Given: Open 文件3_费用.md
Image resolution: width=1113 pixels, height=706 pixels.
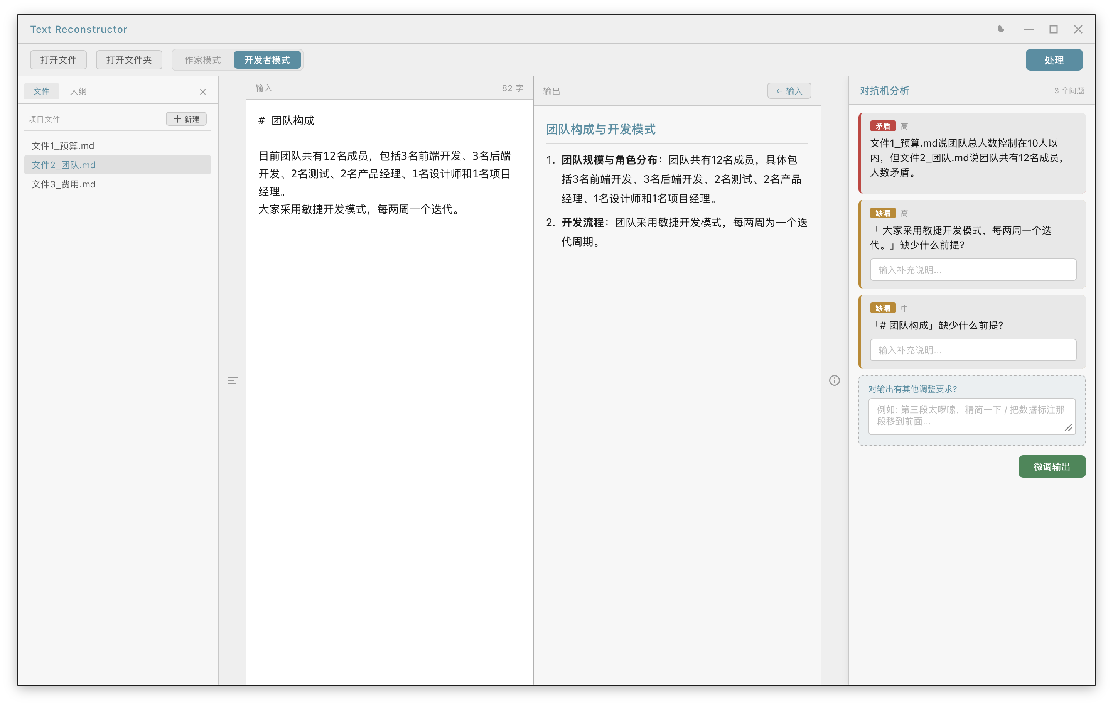Looking at the screenshot, I should 117,184.
